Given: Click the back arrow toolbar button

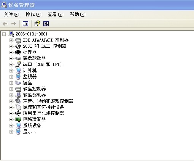Looking at the screenshot, I should 5,24.
